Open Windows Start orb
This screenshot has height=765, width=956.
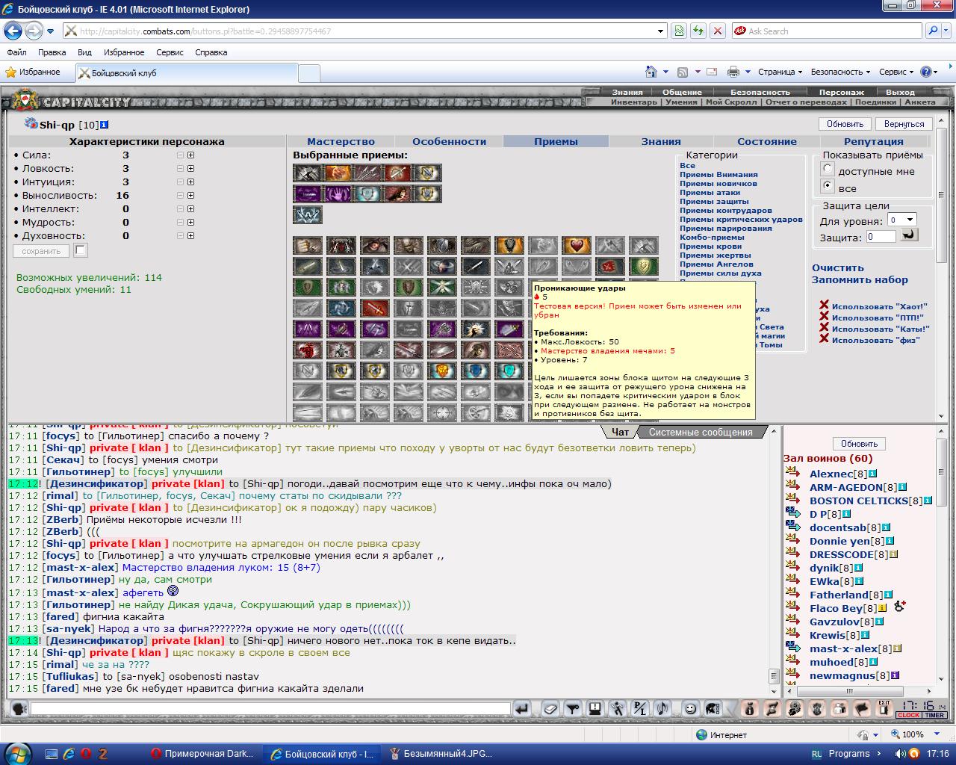18,754
